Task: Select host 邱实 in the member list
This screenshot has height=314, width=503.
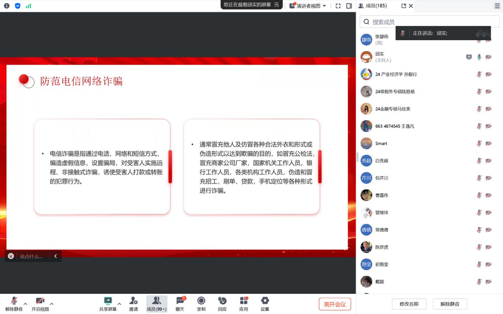Action: [429, 57]
